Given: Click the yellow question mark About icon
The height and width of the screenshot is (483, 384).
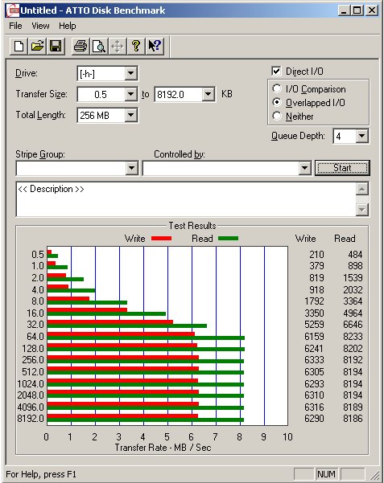Looking at the screenshot, I should pos(136,47).
